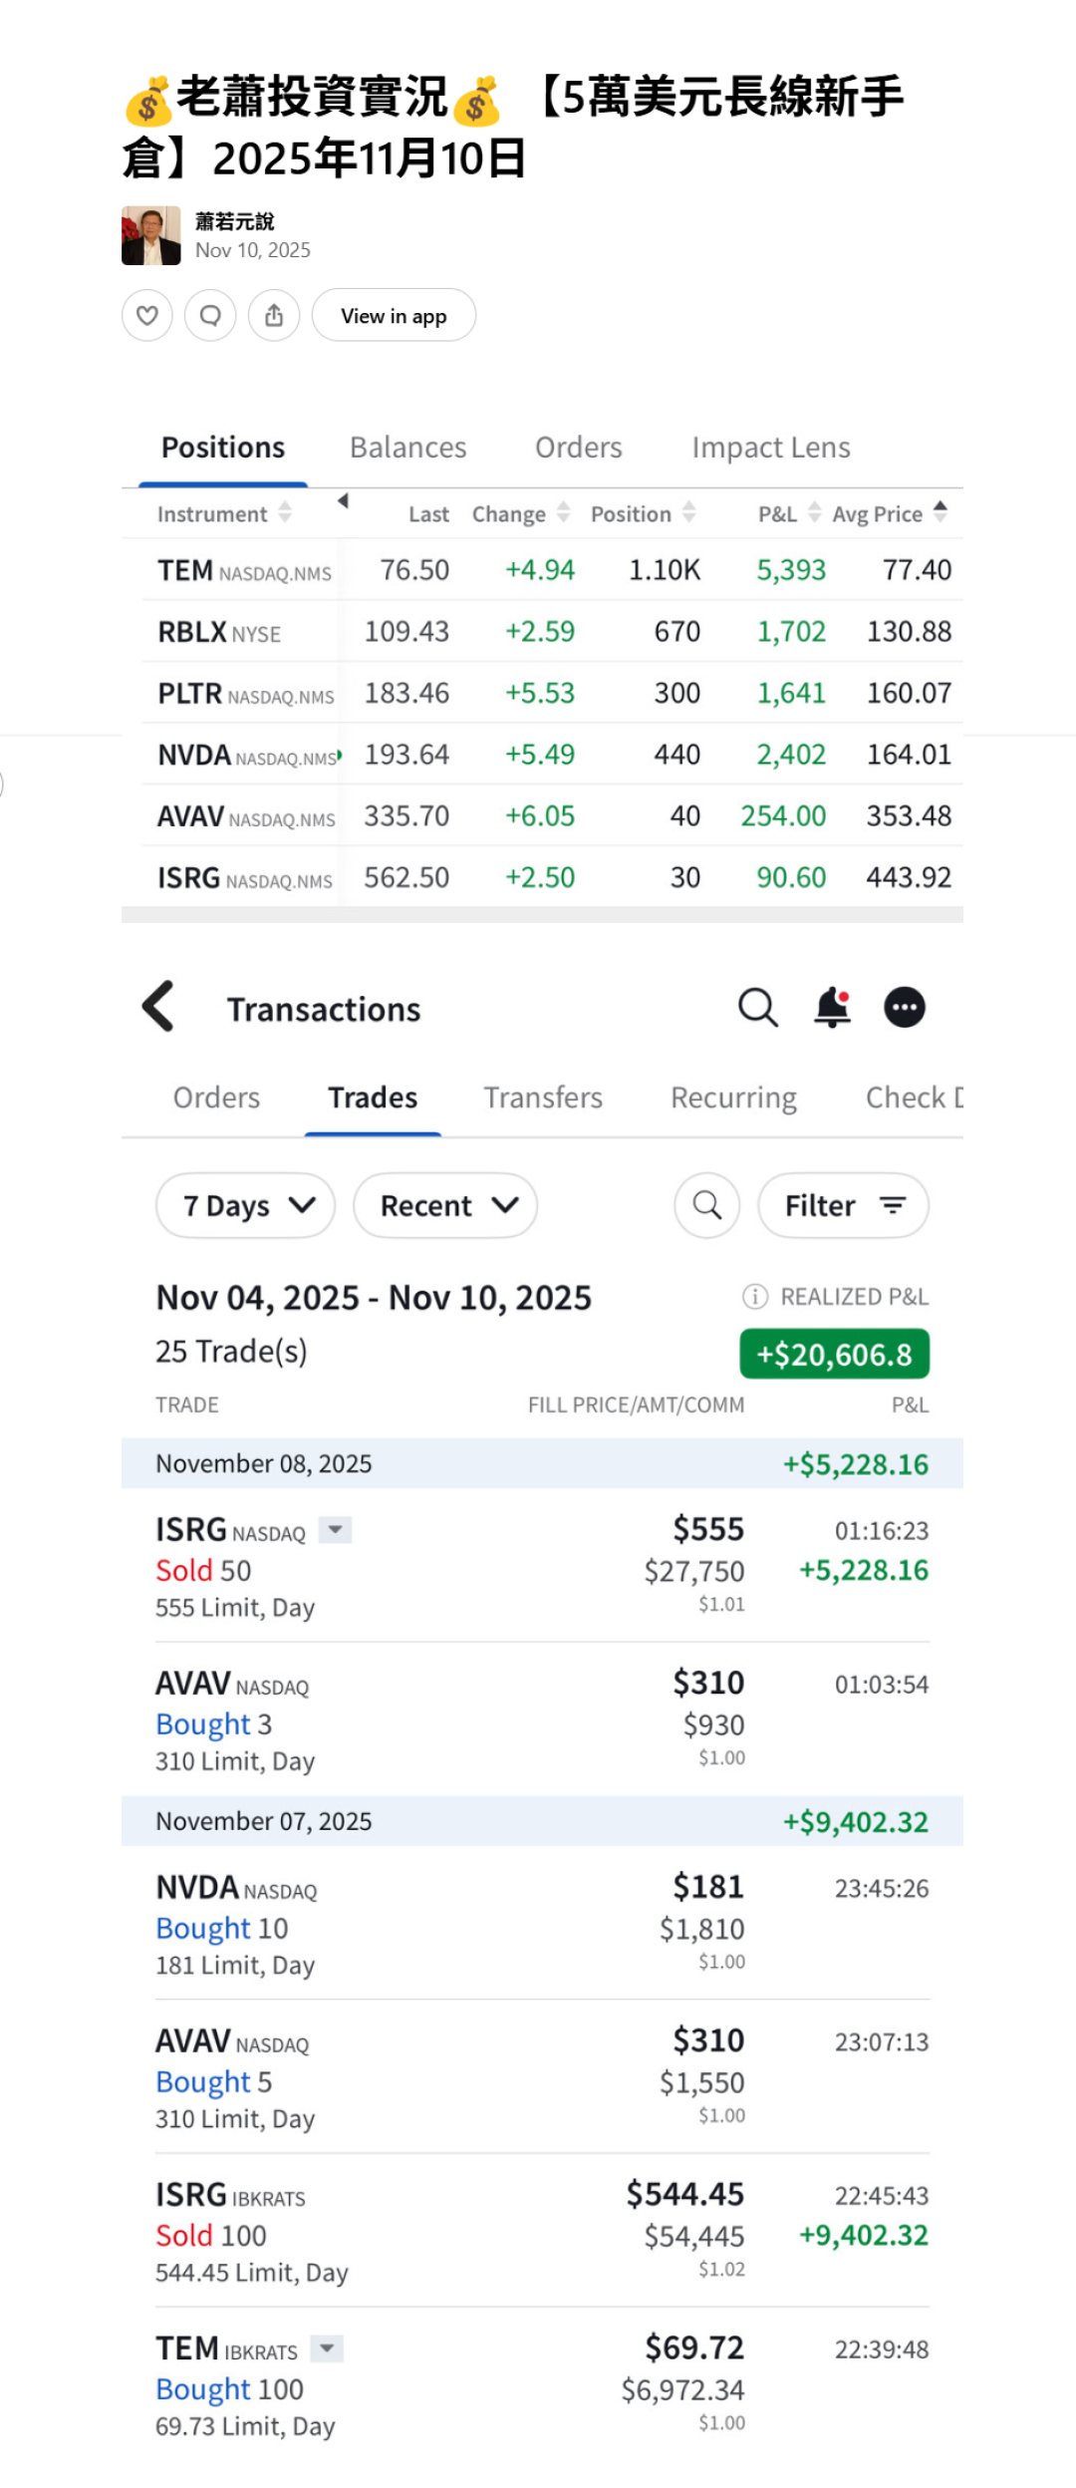Expand ISRG NASDAQ trade details arrow
This screenshot has width=1076, height=2488.
click(336, 1530)
